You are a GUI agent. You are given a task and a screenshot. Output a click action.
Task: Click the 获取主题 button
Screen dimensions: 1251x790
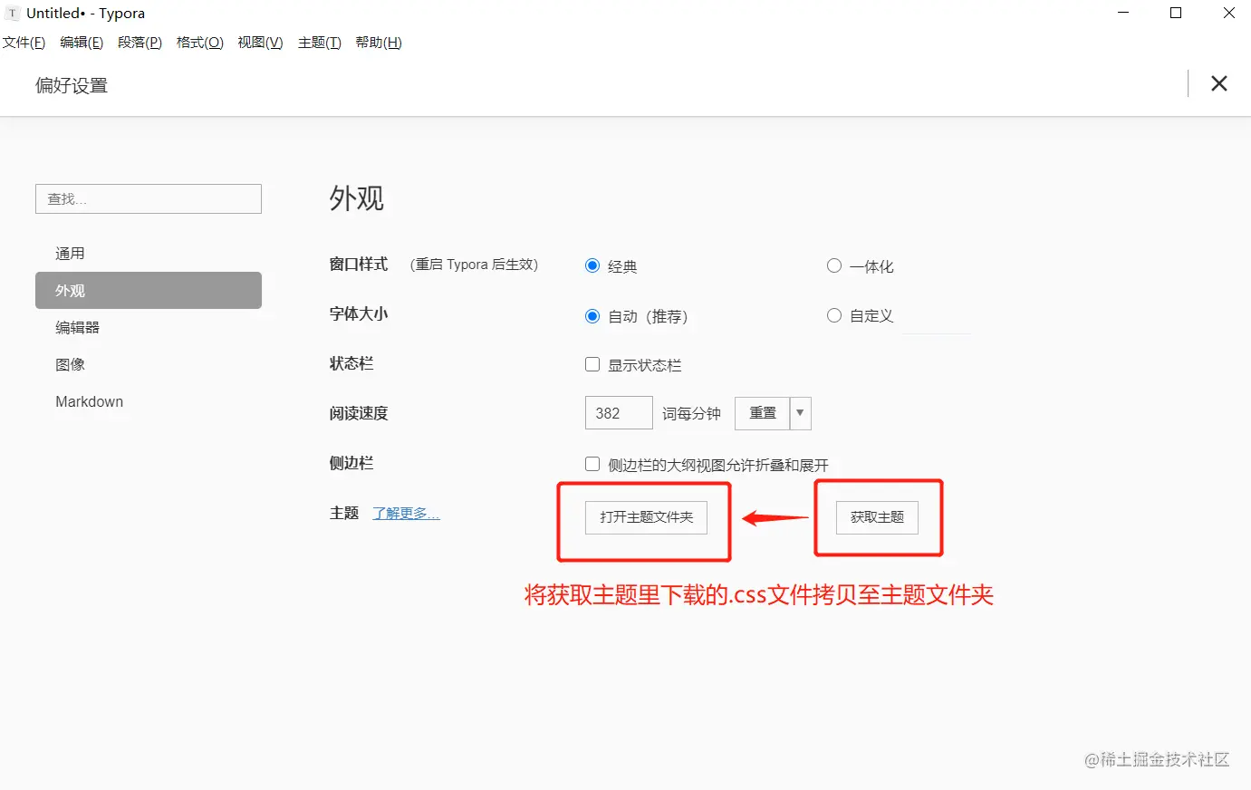877,517
